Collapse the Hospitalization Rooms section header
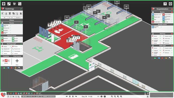 (162, 12)
